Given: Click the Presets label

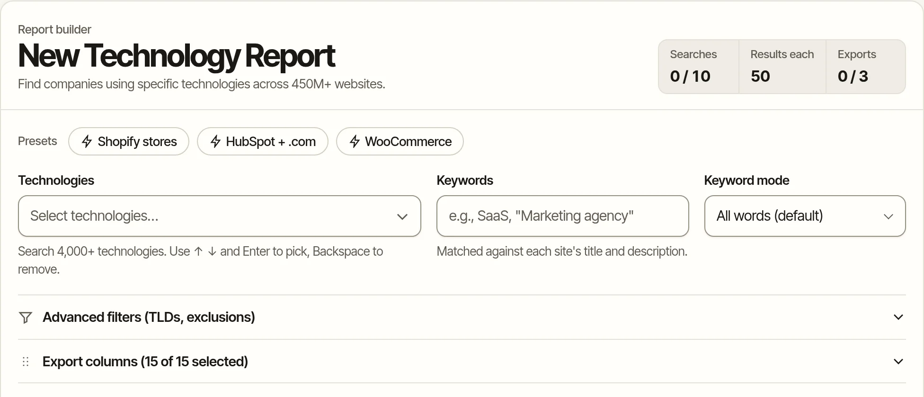Looking at the screenshot, I should click(37, 141).
